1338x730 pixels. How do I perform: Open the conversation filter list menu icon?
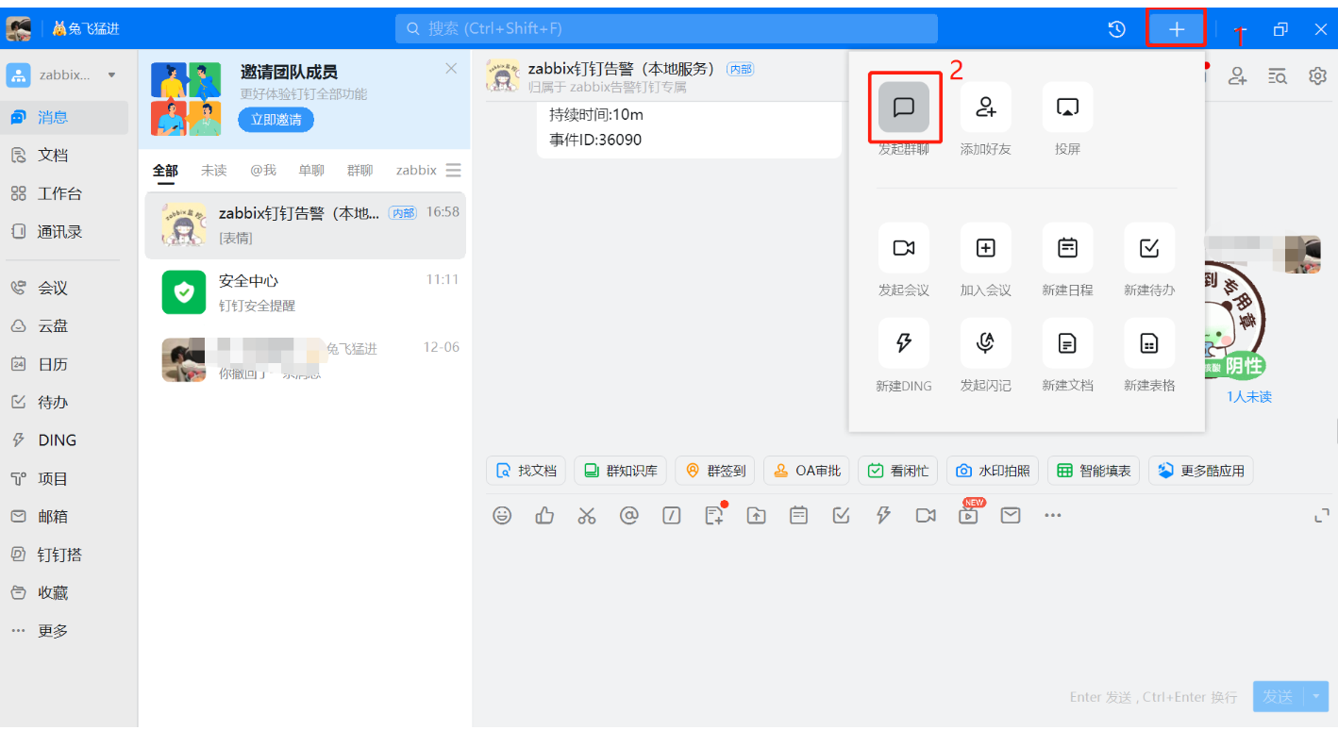(x=453, y=170)
